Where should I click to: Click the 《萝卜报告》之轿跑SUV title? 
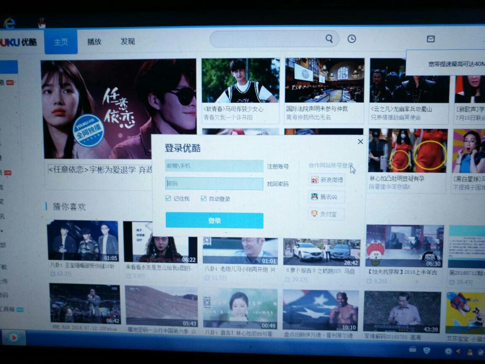click(x=320, y=271)
